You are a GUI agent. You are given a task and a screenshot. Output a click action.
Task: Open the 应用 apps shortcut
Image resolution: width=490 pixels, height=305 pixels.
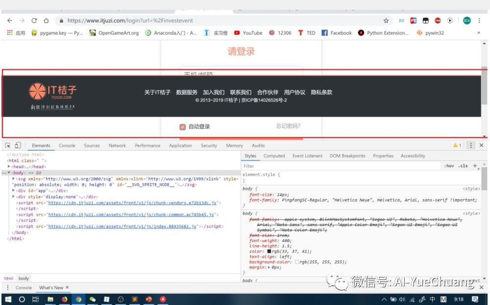coord(16,33)
